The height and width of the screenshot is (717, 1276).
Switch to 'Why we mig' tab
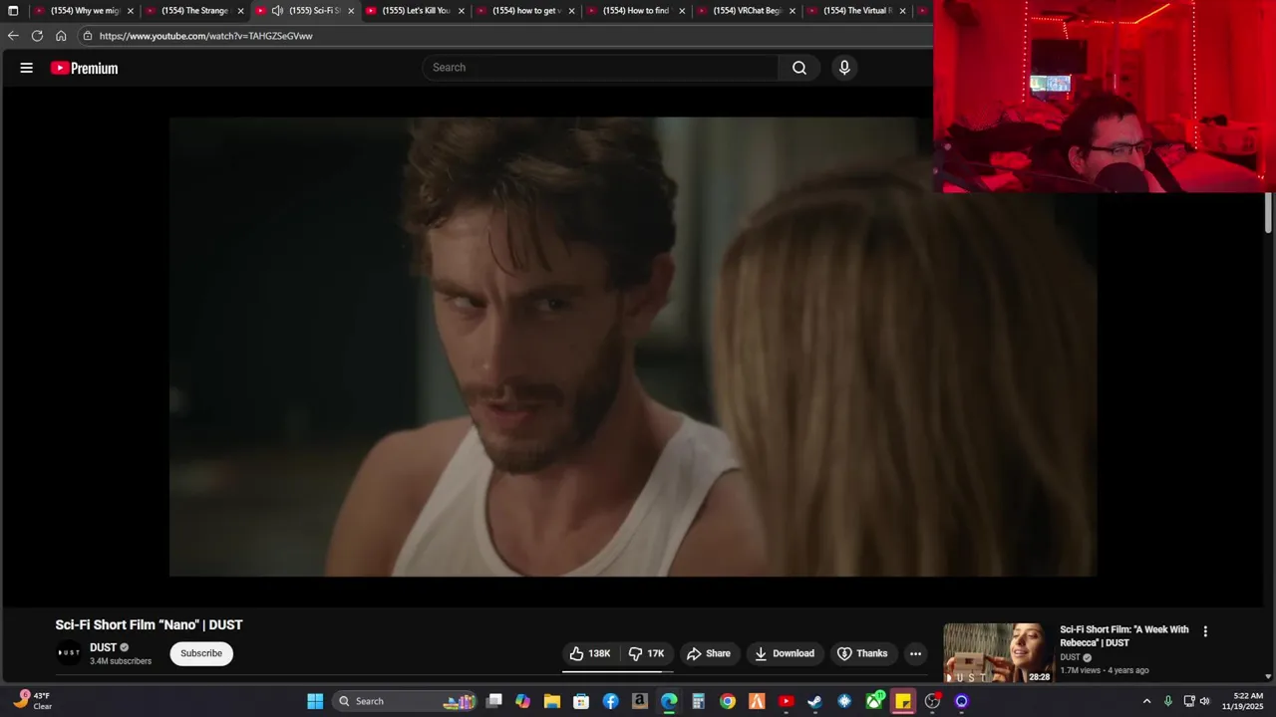click(x=85, y=11)
